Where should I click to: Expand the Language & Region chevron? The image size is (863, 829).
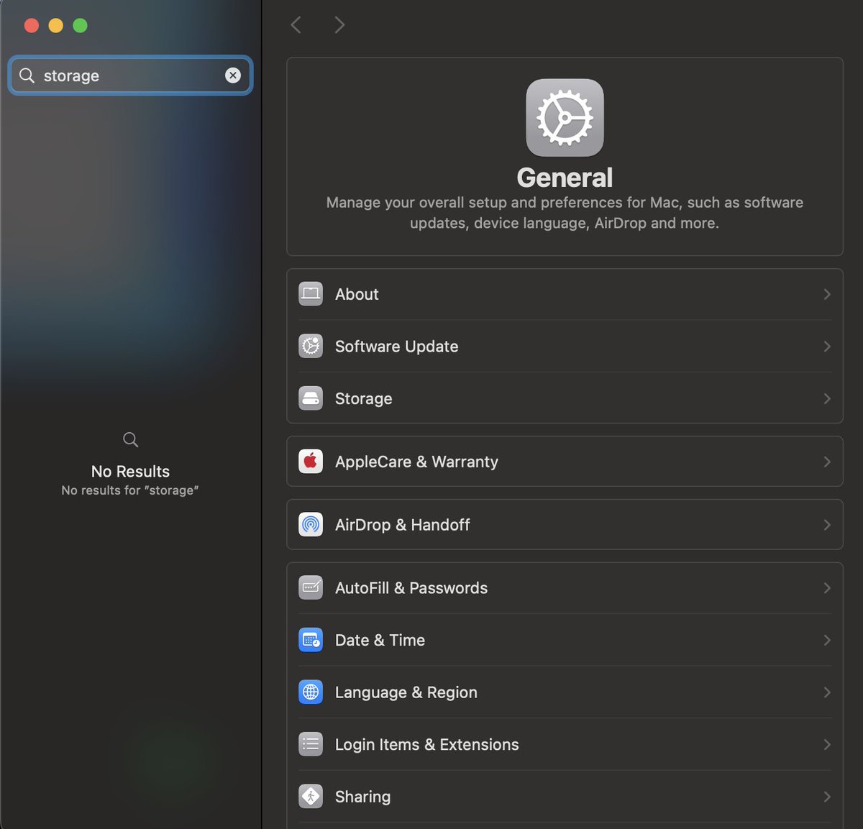[x=827, y=692]
